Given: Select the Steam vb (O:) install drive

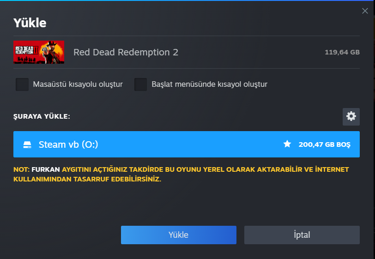Looking at the screenshot, I should pyautogui.click(x=186, y=144).
